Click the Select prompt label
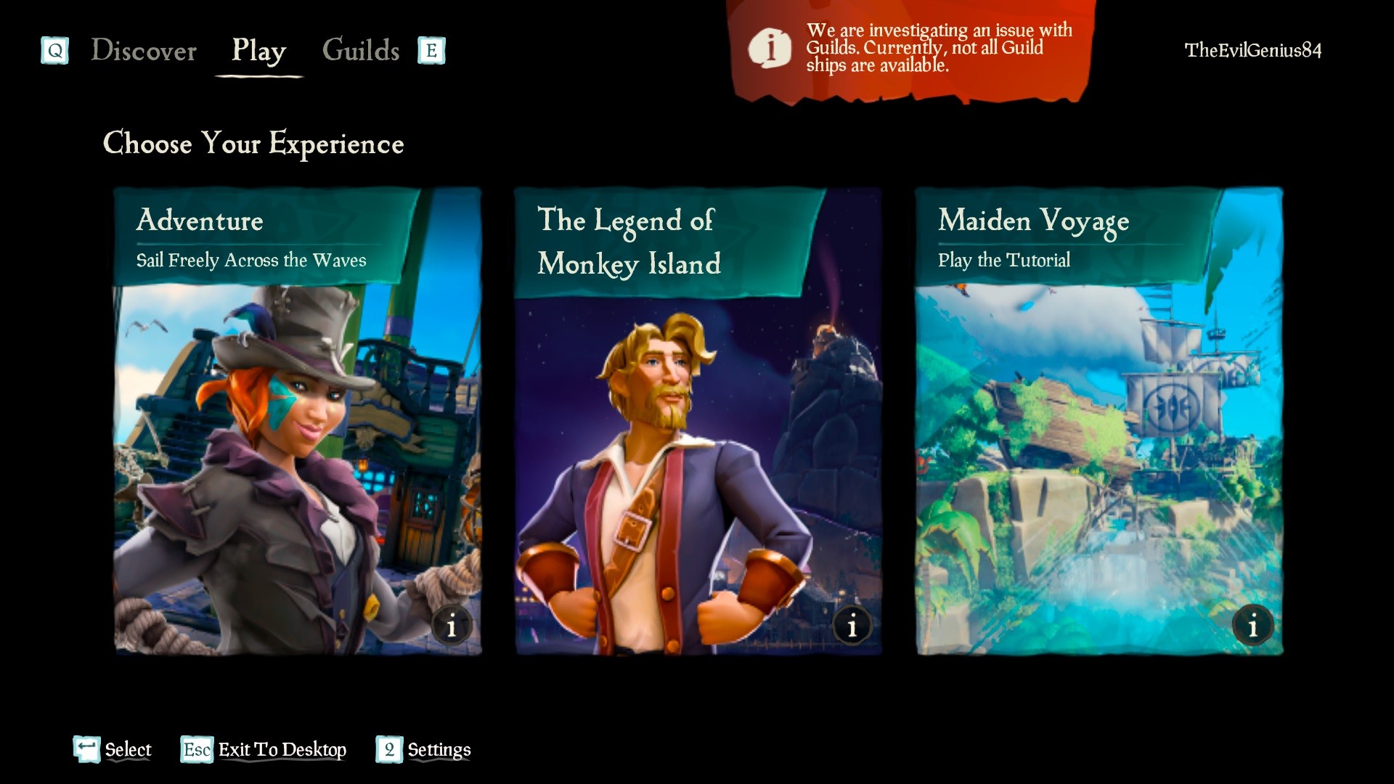Image resolution: width=1394 pixels, height=784 pixels. pyautogui.click(x=129, y=750)
